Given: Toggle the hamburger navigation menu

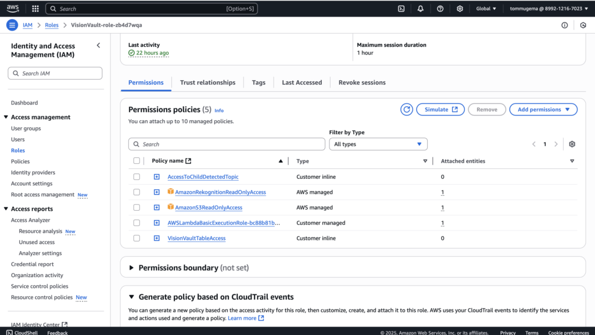Looking at the screenshot, I should tap(12, 25).
